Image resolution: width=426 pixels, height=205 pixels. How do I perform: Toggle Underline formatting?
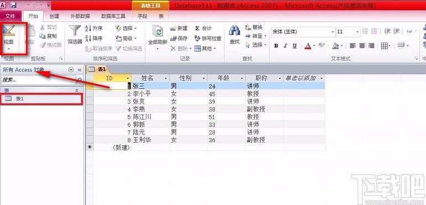tap(294, 46)
